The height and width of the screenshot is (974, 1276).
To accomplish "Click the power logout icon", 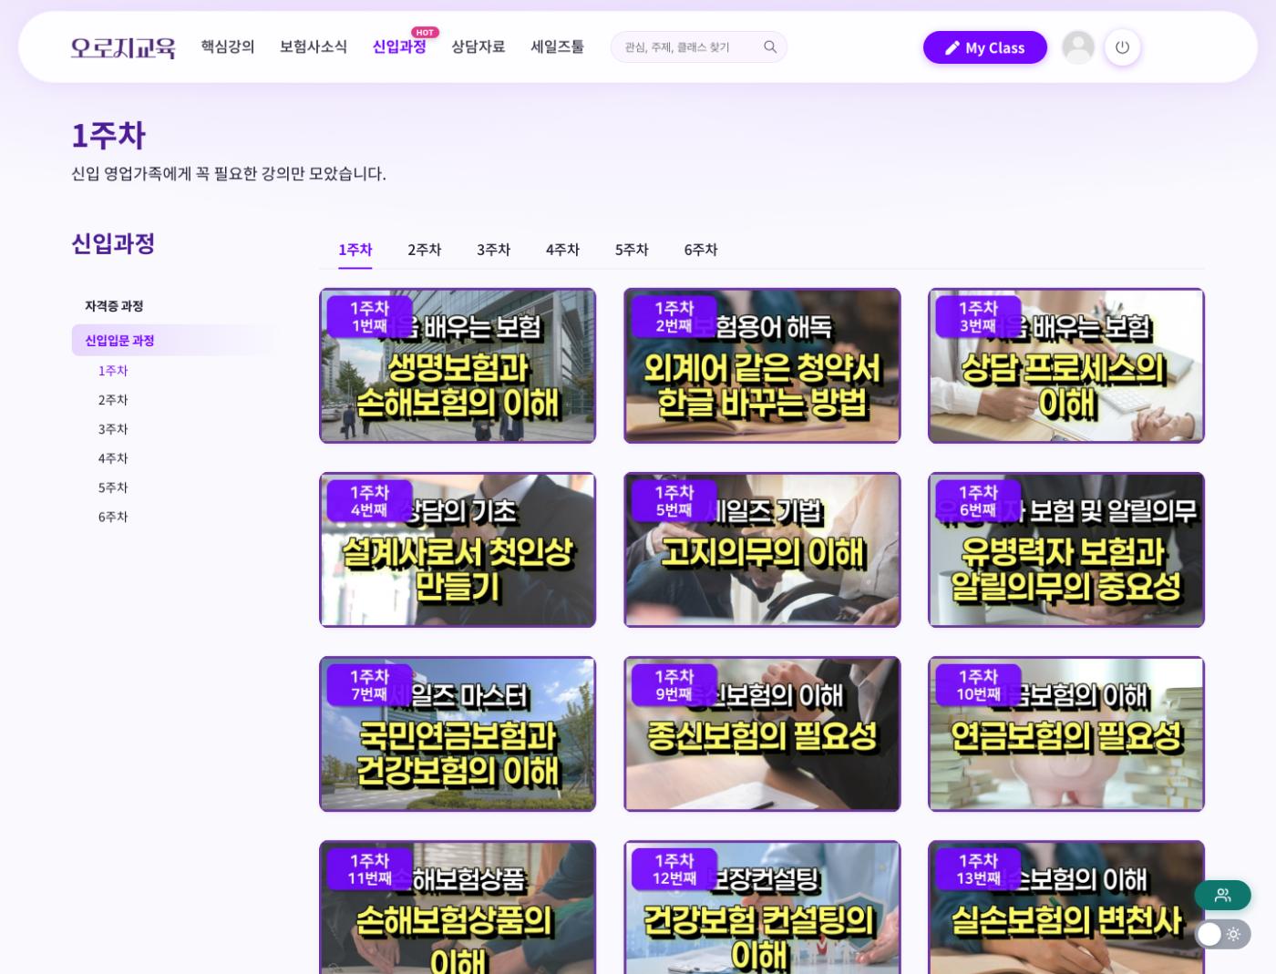I will [1122, 47].
